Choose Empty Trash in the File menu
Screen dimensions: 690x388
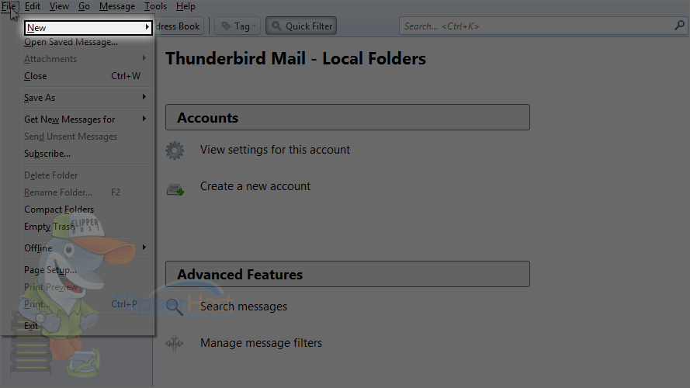pos(50,227)
